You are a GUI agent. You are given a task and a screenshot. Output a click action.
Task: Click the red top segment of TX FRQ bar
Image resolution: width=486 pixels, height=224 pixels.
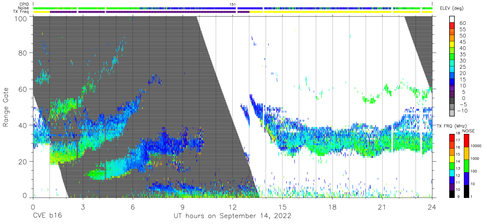[x=453, y=137]
